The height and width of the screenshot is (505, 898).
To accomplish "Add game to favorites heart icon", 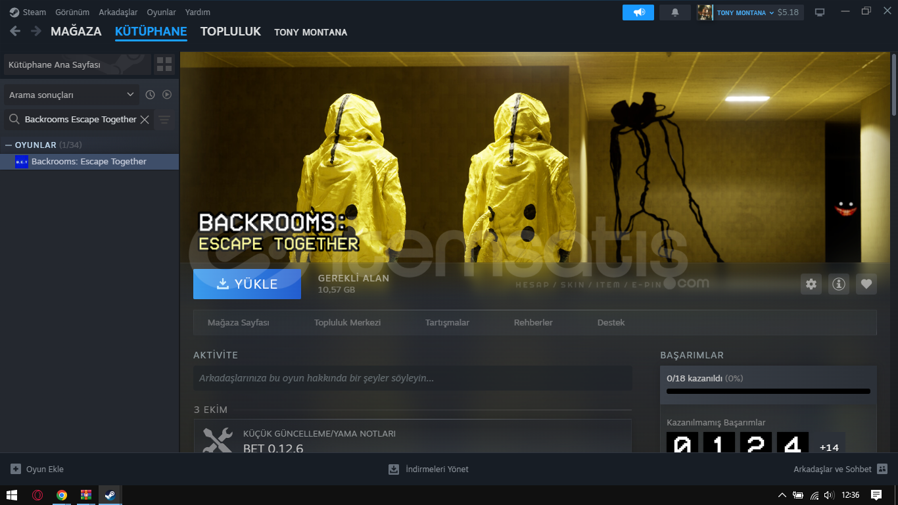I will [866, 284].
